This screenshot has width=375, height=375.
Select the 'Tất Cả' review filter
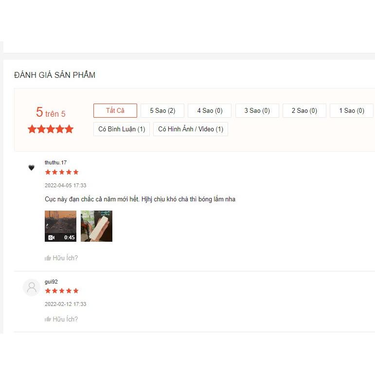pos(115,110)
